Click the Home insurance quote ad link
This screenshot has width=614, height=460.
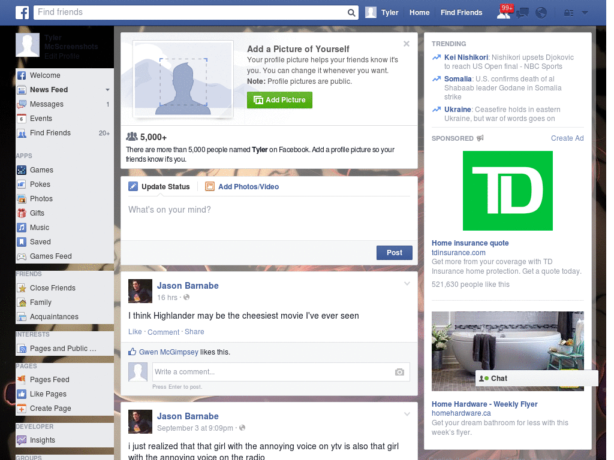470,243
